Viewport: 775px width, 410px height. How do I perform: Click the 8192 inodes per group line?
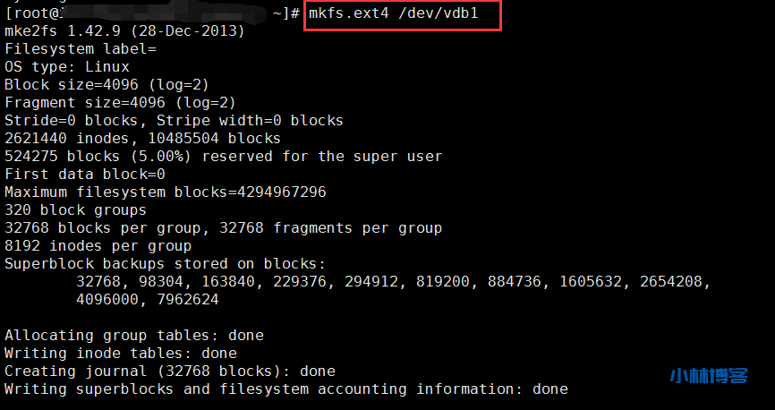coord(98,246)
